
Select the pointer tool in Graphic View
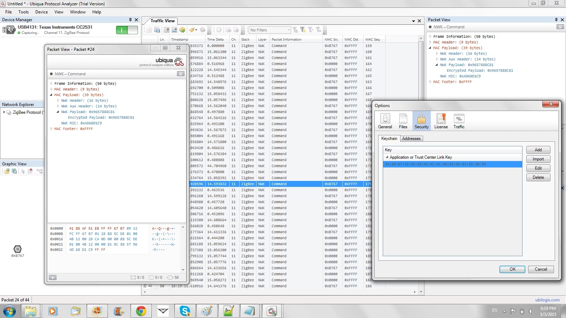tap(23, 171)
